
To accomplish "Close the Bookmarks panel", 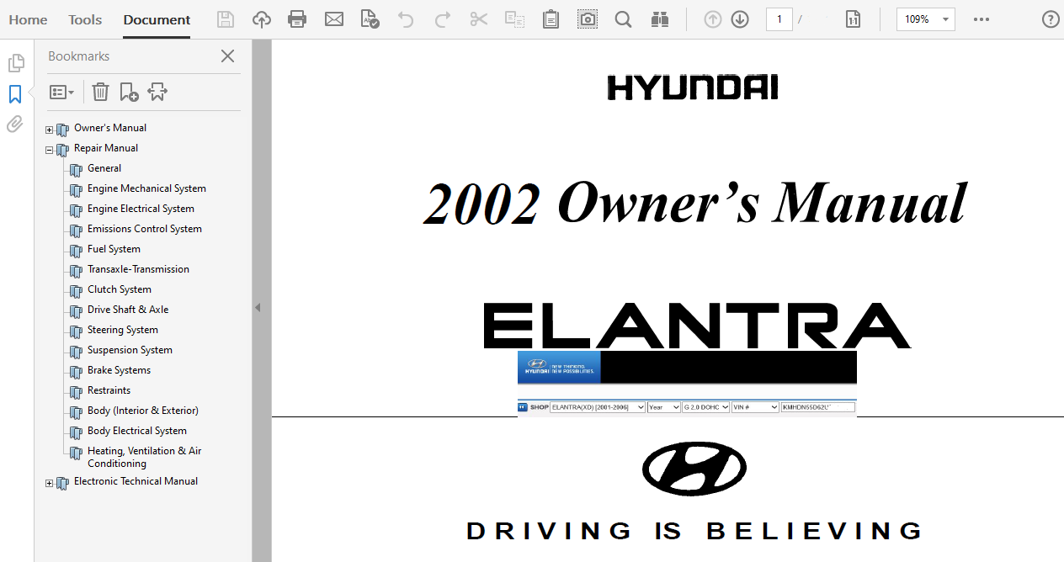I will 227,56.
